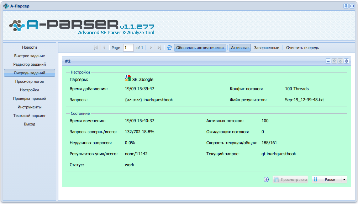Move task #2 down in queue
Screen dimensions: 358x204
pyautogui.click(x=340, y=61)
